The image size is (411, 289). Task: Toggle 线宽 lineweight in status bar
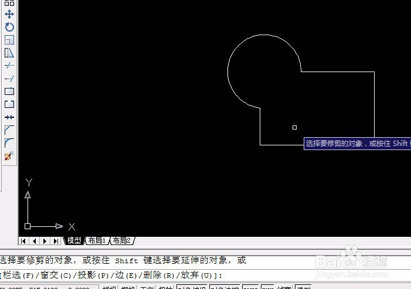(x=284, y=287)
